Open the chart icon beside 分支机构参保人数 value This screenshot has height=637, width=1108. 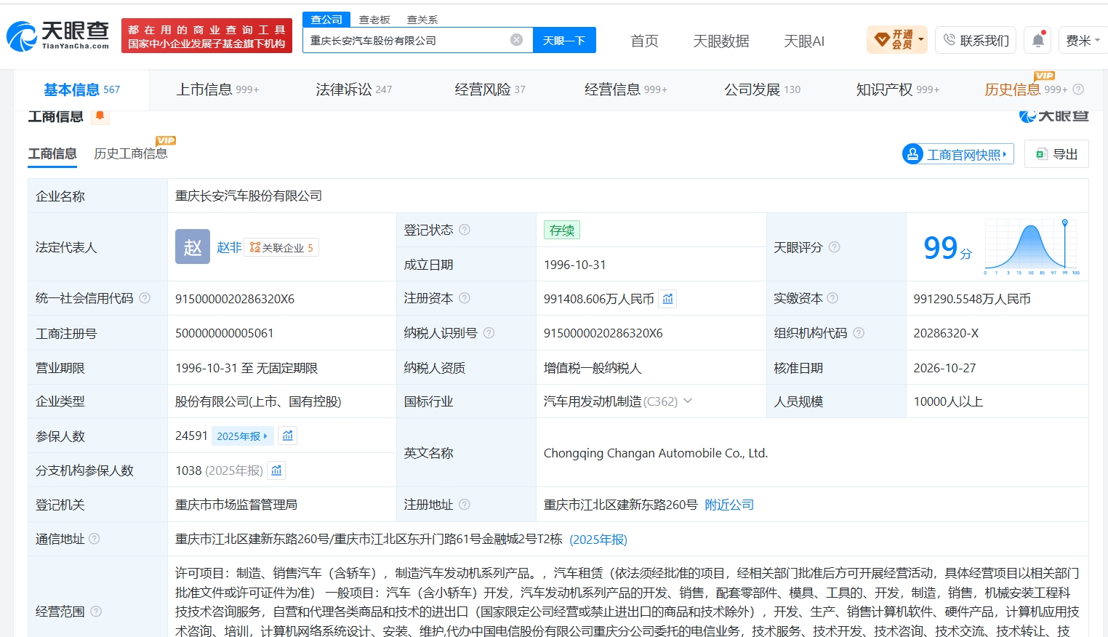(x=276, y=470)
